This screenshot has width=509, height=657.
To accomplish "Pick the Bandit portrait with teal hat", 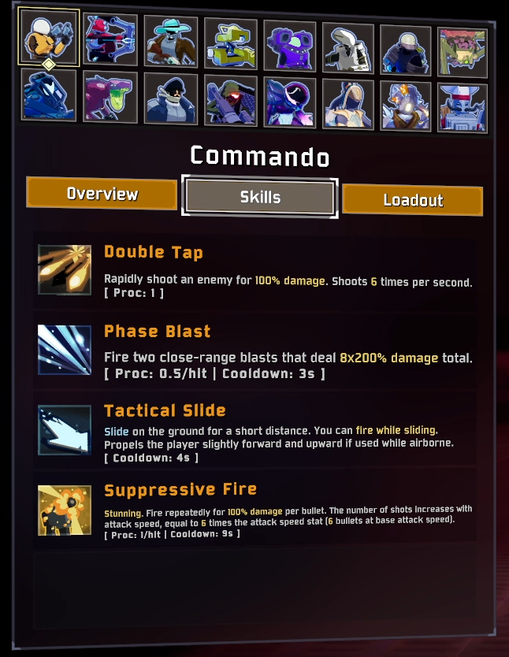I will click(170, 41).
